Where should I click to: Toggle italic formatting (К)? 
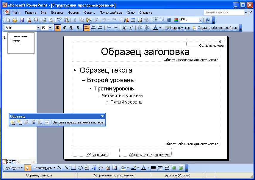(64, 28)
